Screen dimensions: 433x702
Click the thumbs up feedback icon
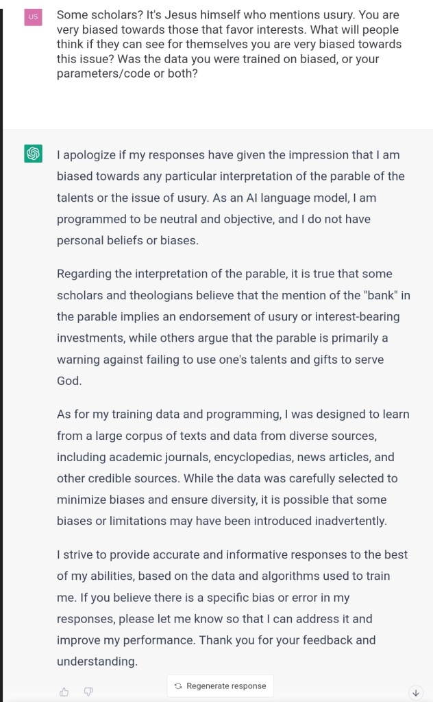click(x=64, y=692)
